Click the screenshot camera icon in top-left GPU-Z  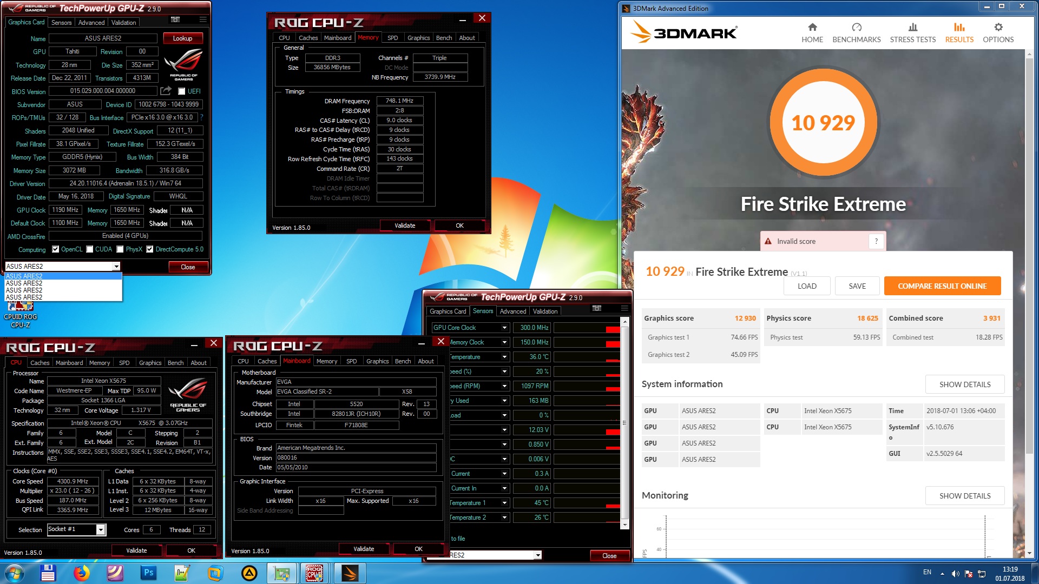click(175, 19)
